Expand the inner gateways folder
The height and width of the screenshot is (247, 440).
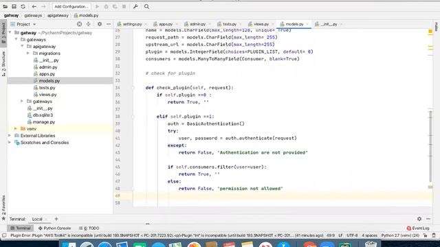click(x=22, y=102)
